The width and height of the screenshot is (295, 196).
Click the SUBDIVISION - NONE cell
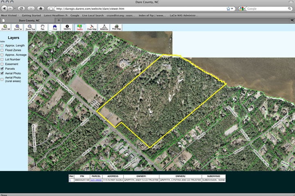213,180
